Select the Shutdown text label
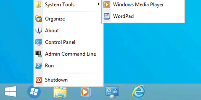This screenshot has width=201, height=100. coord(56,80)
